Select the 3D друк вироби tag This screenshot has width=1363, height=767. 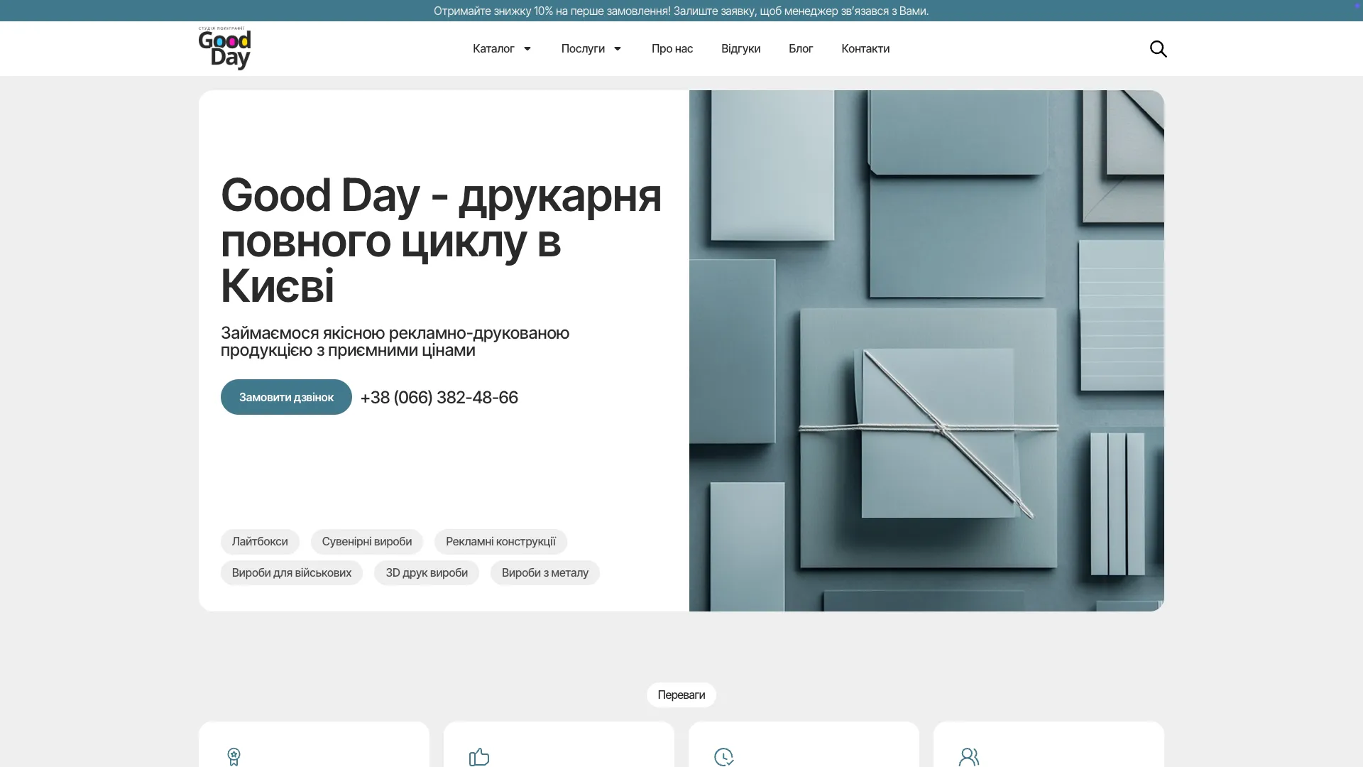pyautogui.click(x=426, y=572)
